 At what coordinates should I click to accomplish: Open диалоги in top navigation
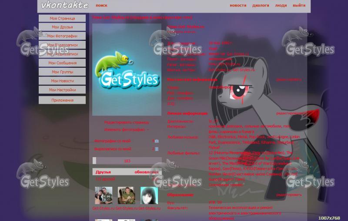click(261, 6)
